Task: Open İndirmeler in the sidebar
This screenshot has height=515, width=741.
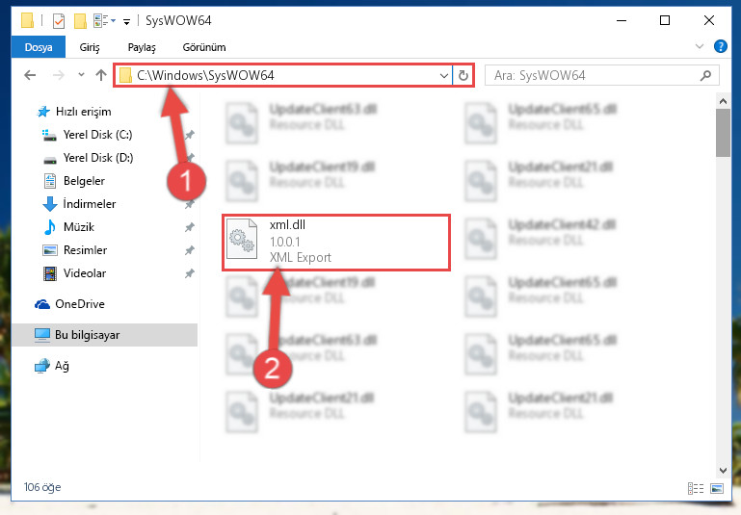Action: click(90, 204)
